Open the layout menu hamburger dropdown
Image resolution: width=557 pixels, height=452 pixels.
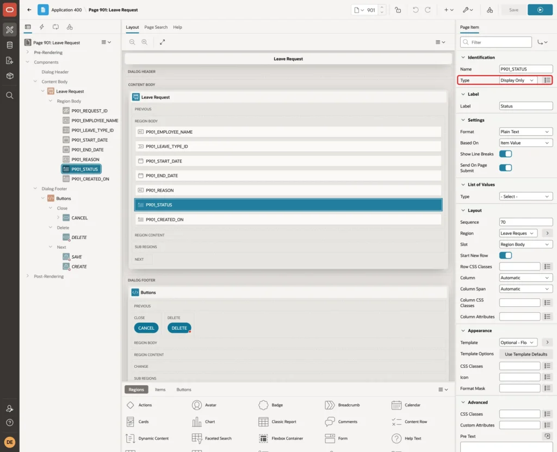[x=440, y=42]
